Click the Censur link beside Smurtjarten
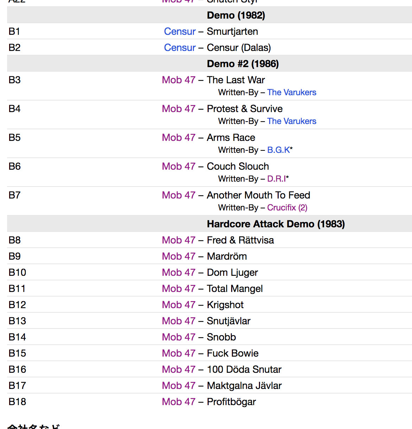The height and width of the screenshot is (429, 412). pos(179,32)
